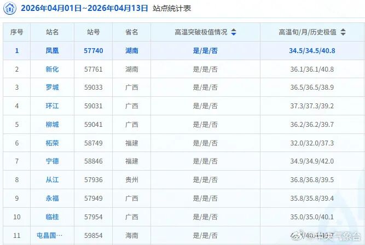Open station link 环江

coord(53,106)
